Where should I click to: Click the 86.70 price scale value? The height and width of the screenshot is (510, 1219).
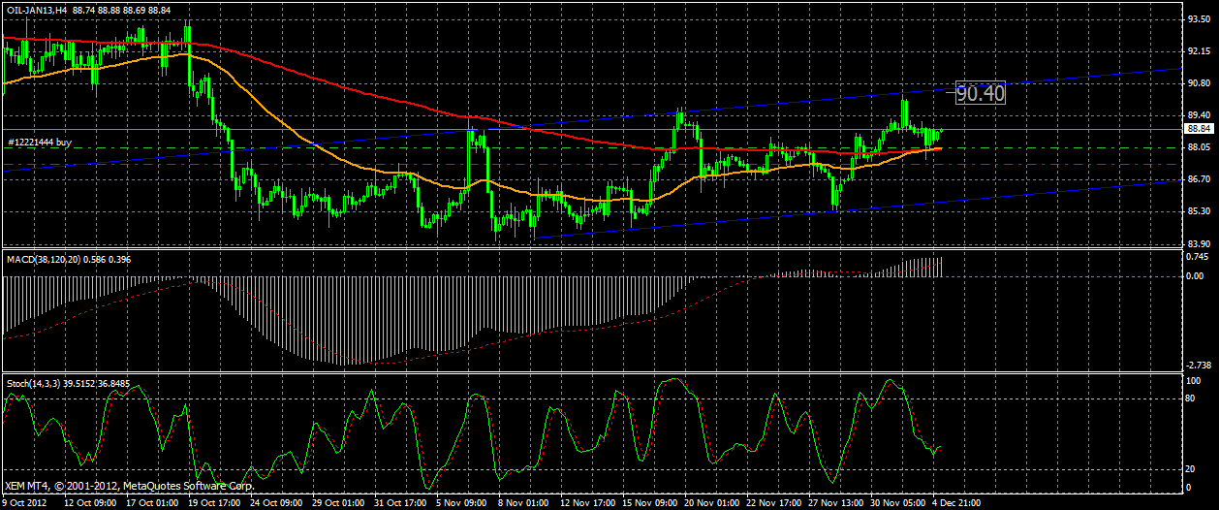(1199, 178)
